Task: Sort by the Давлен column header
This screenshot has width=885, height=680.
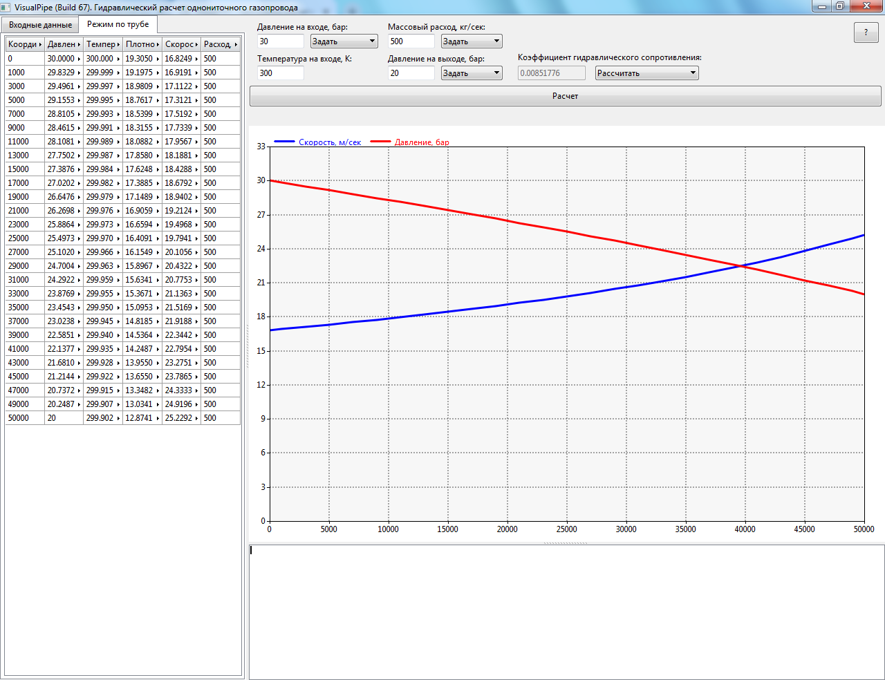Action: [64, 44]
